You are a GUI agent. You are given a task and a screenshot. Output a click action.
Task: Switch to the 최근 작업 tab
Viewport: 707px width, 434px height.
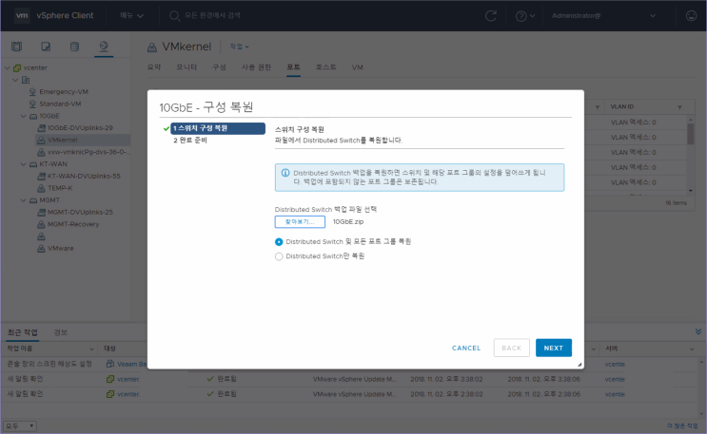coord(23,332)
